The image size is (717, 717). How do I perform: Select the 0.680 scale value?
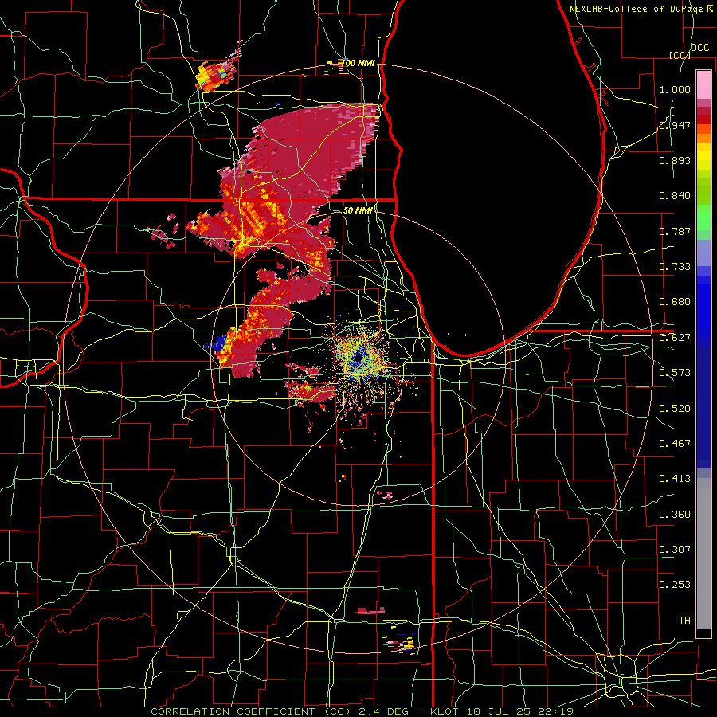675,302
